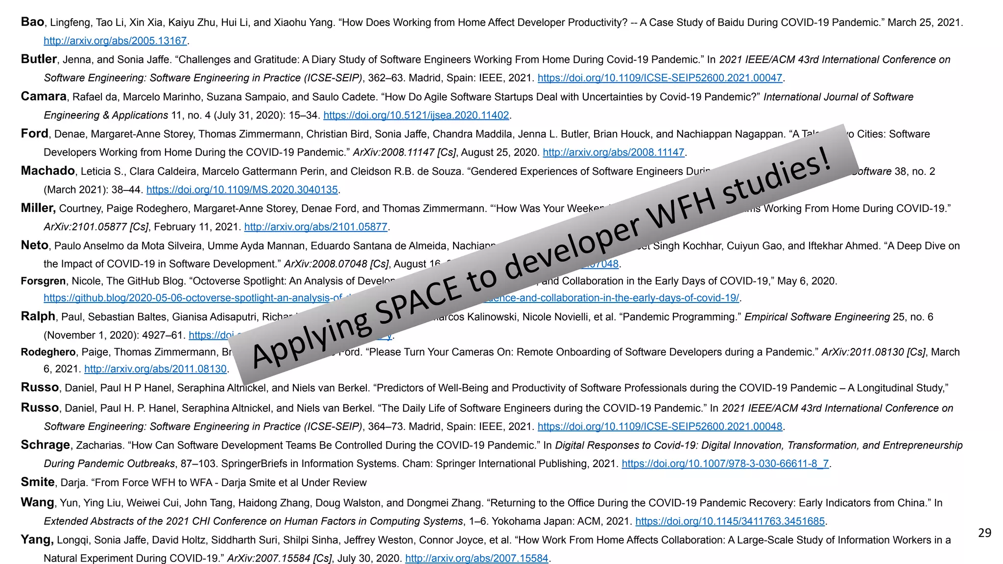1003x564 pixels.
Task: Click the 'Applying SPACE to developer WFH studies!' banner
Action: (544, 255)
